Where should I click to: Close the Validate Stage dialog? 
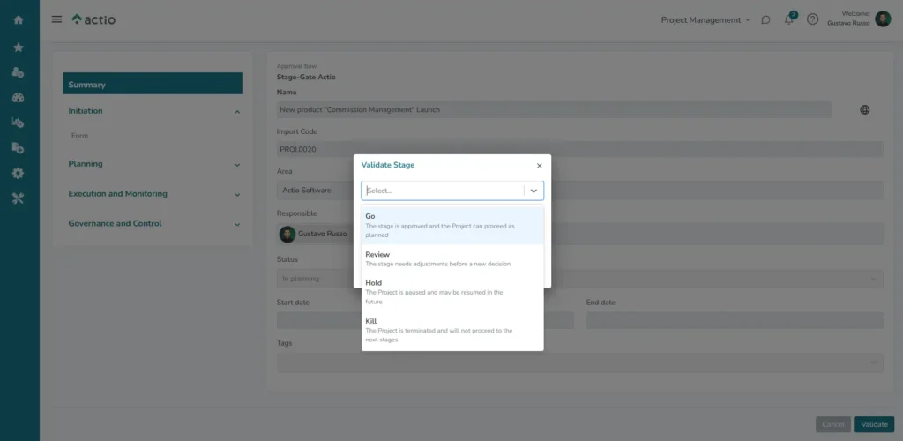pyautogui.click(x=539, y=166)
